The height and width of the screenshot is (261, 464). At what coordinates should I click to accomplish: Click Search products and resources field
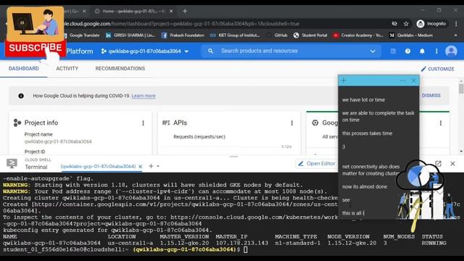(x=291, y=51)
